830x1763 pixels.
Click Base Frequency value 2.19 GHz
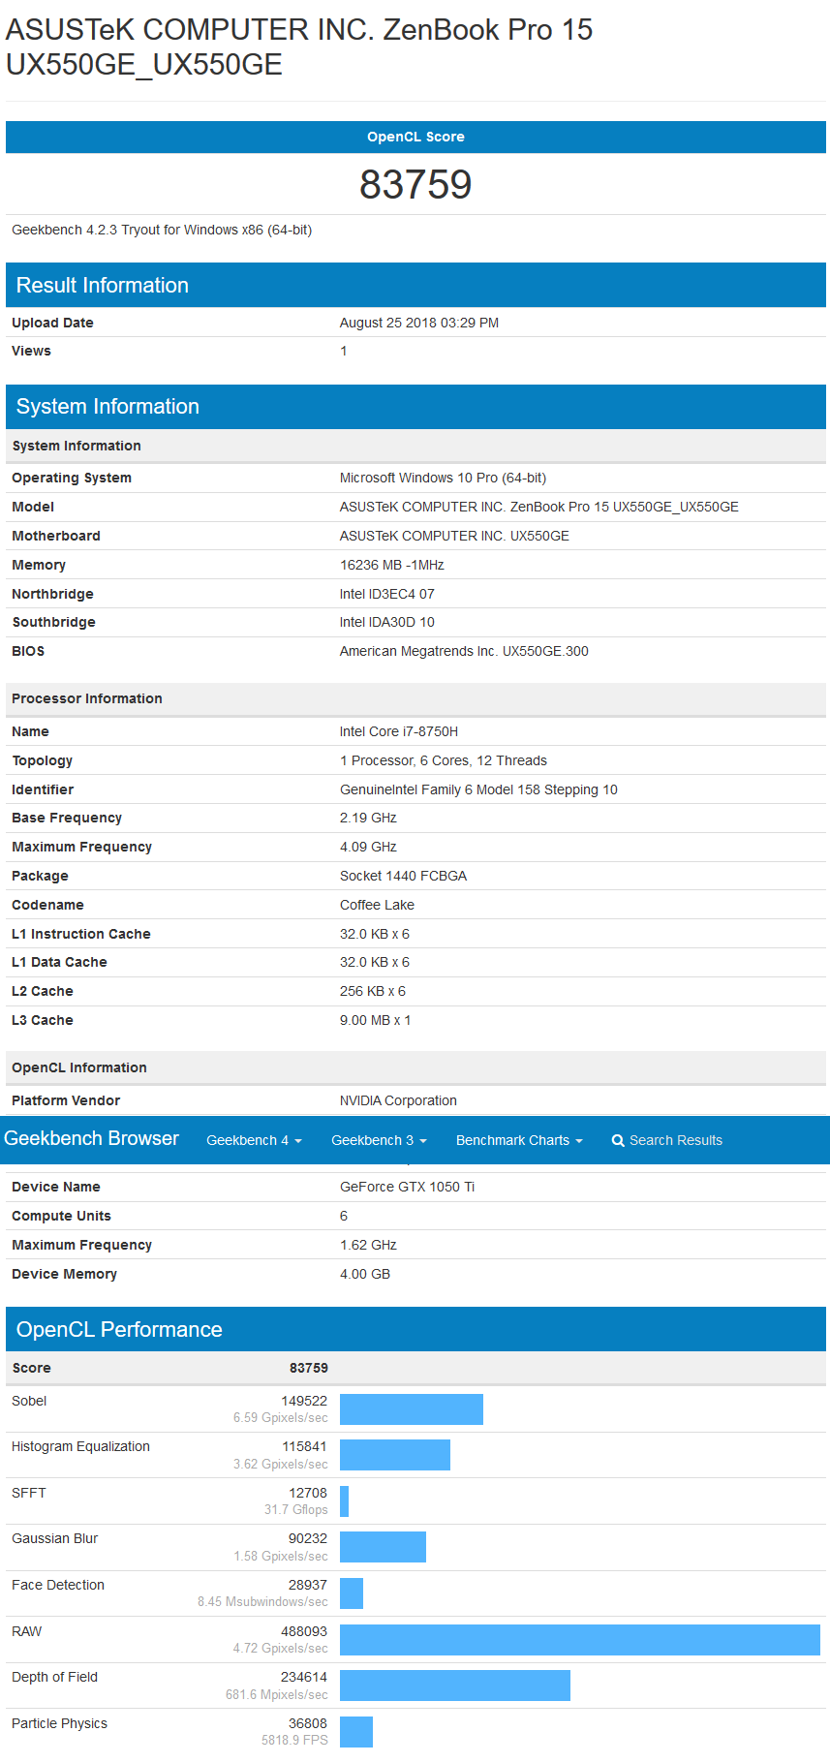(368, 818)
